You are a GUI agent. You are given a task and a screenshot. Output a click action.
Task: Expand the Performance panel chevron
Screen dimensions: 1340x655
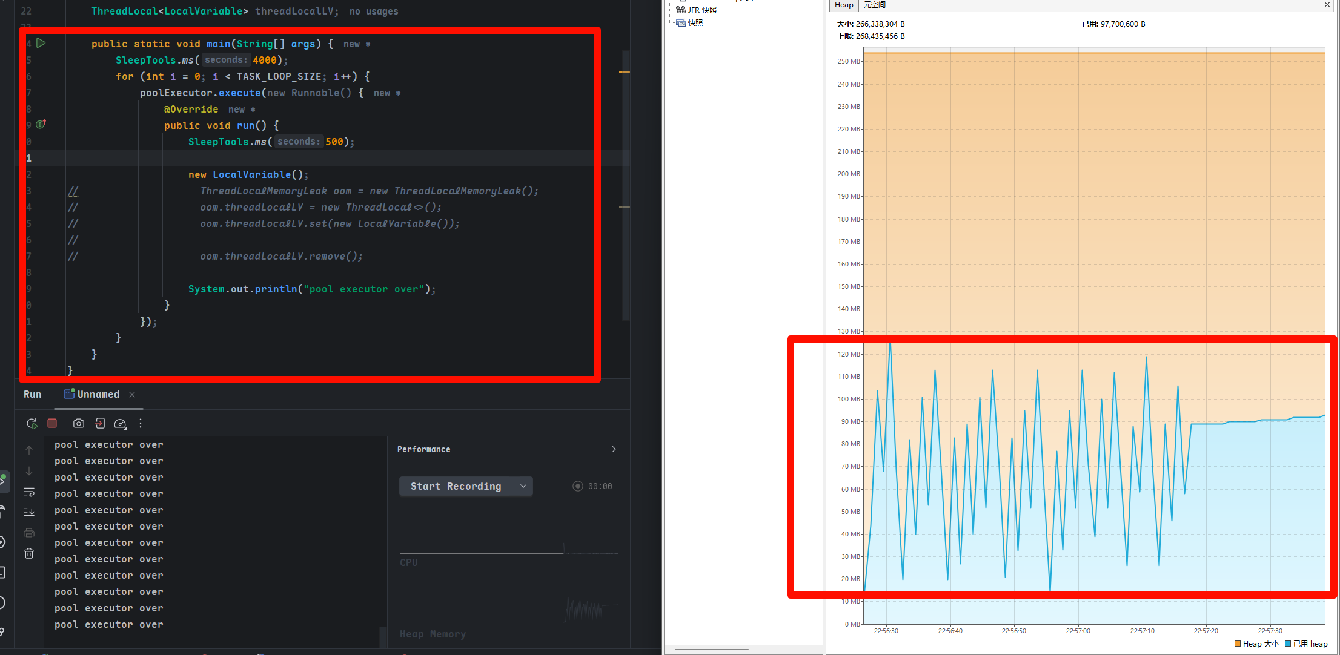pos(614,449)
